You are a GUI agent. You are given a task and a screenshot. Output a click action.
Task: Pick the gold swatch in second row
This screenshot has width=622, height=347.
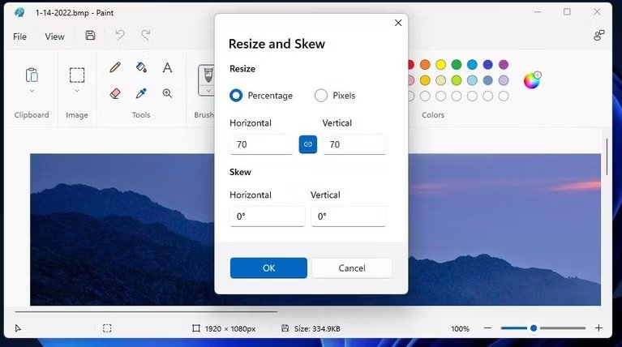point(425,80)
